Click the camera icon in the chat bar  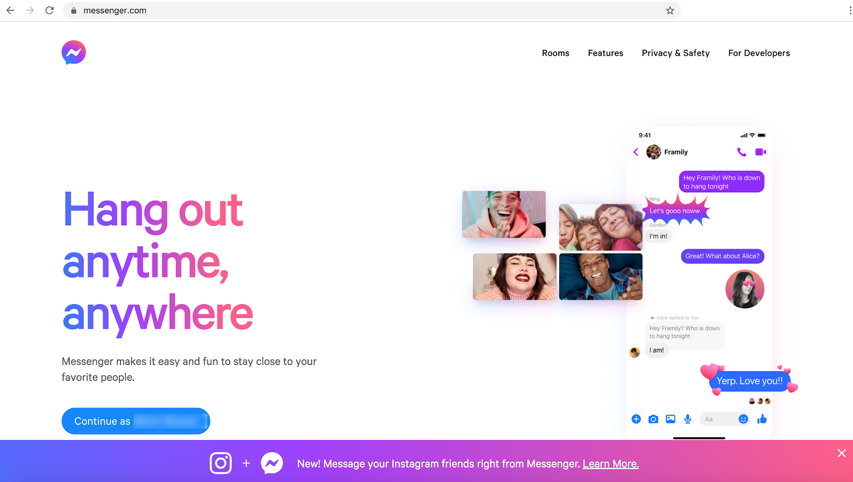pyautogui.click(x=653, y=419)
